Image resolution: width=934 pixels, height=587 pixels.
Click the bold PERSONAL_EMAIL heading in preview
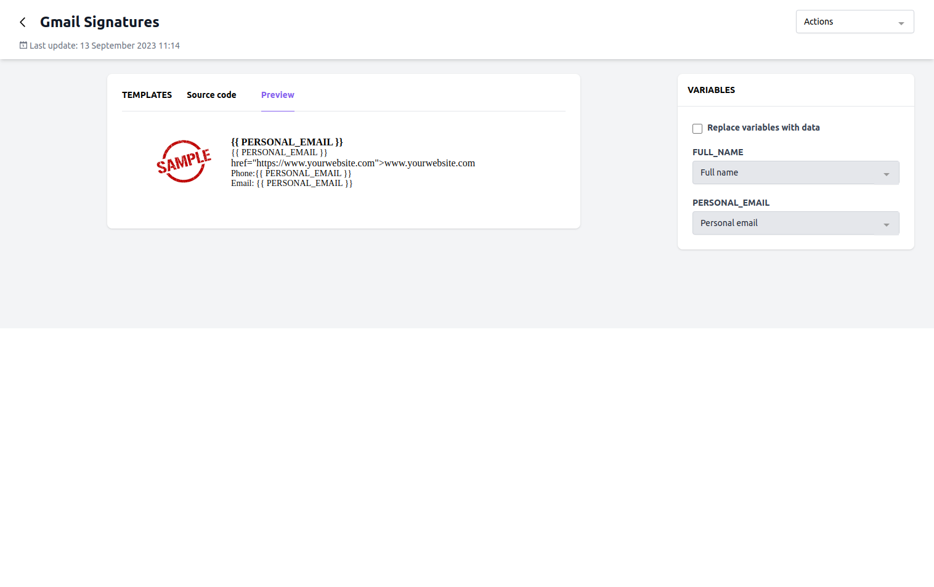pyautogui.click(x=286, y=142)
